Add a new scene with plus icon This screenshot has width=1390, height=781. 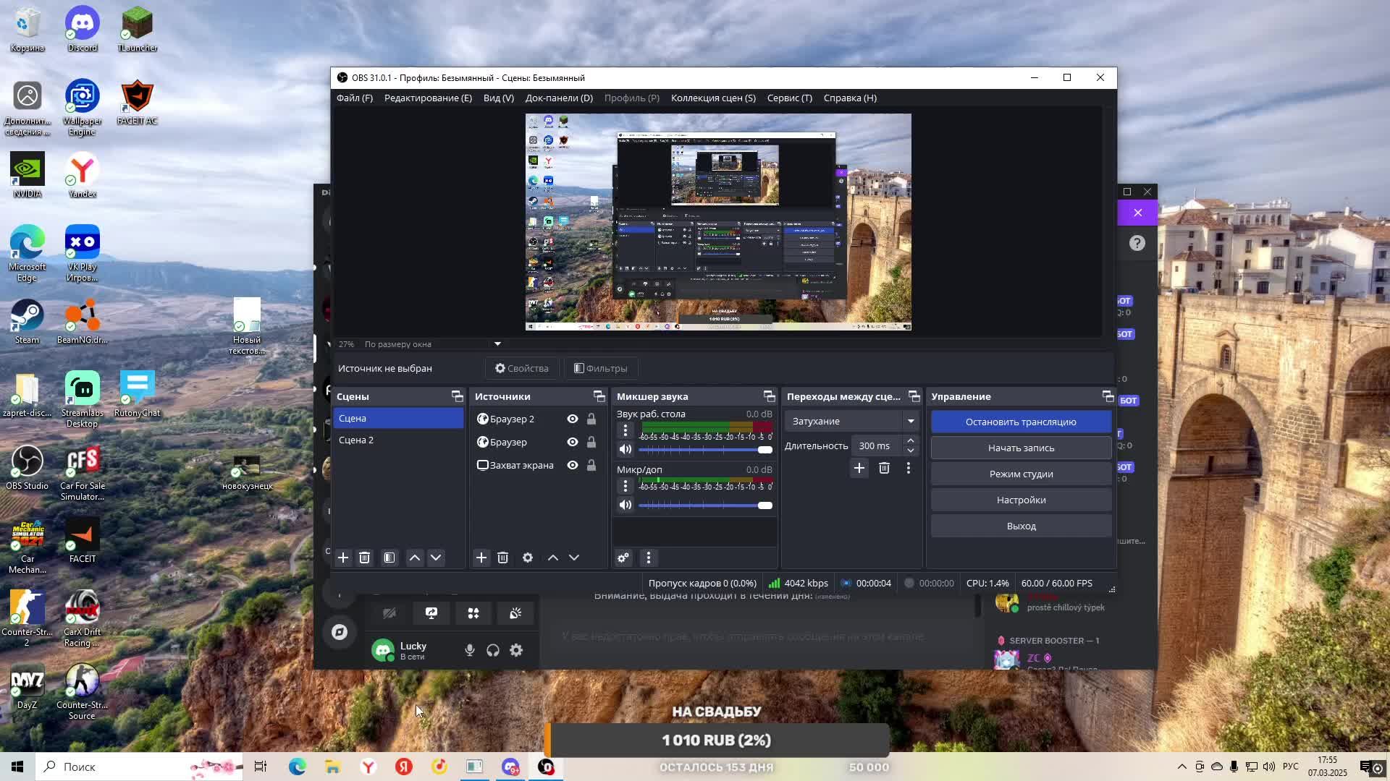(x=343, y=558)
